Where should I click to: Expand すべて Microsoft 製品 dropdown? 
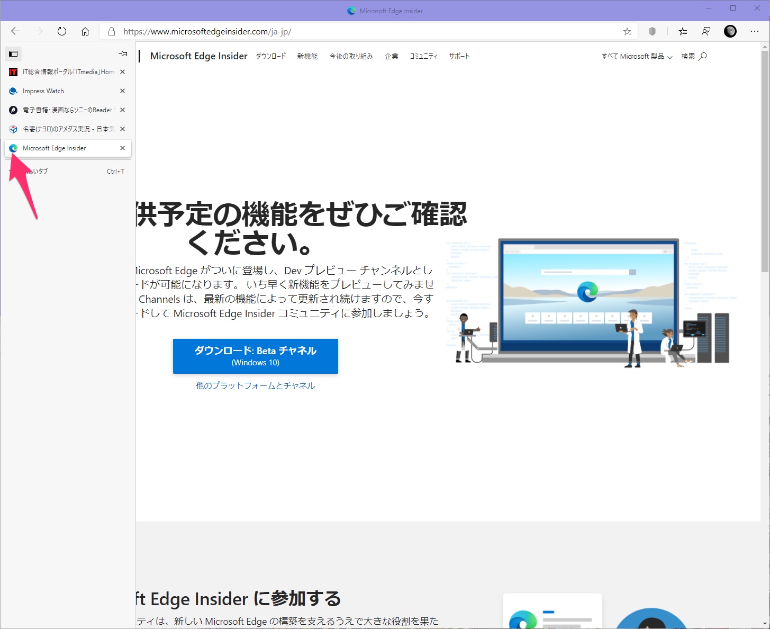click(x=637, y=56)
